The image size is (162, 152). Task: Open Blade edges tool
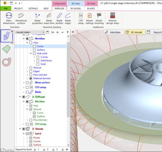click(68, 18)
